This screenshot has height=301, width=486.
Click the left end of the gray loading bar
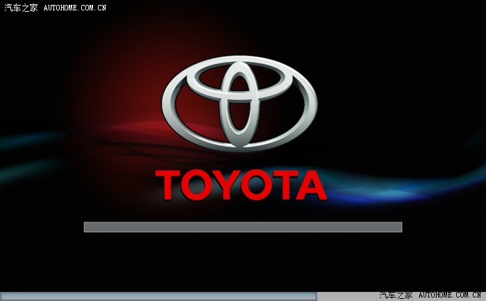(87, 227)
